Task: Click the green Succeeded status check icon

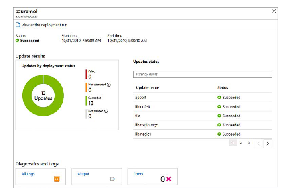Action: coord(17,41)
